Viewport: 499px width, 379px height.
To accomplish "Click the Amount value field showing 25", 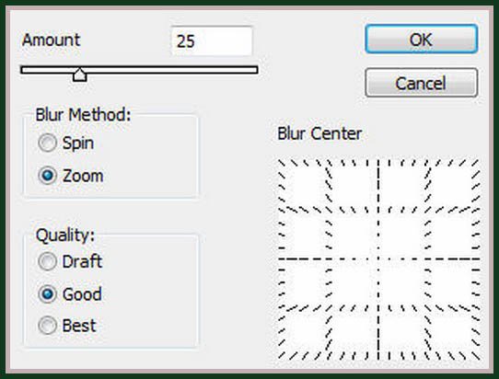I will coord(212,41).
